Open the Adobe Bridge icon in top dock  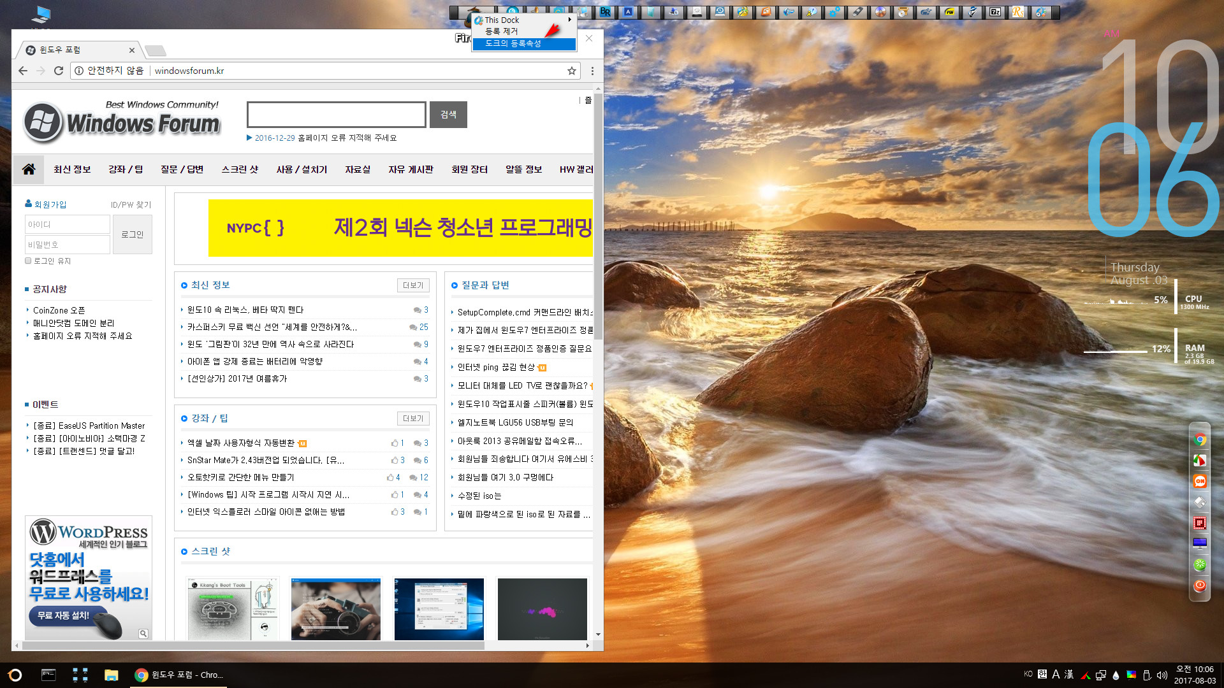tap(605, 12)
